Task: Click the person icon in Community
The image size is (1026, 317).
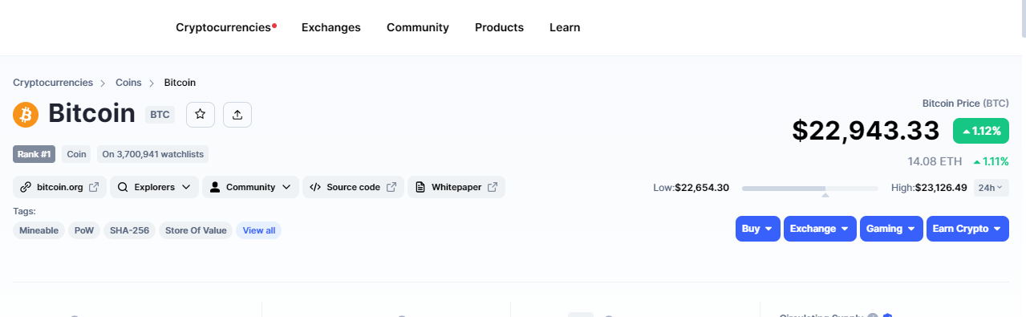Action: pyautogui.click(x=215, y=187)
